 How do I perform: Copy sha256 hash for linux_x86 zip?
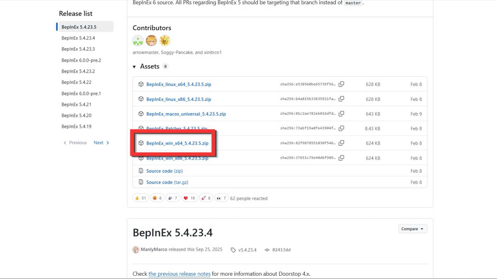[x=341, y=99]
